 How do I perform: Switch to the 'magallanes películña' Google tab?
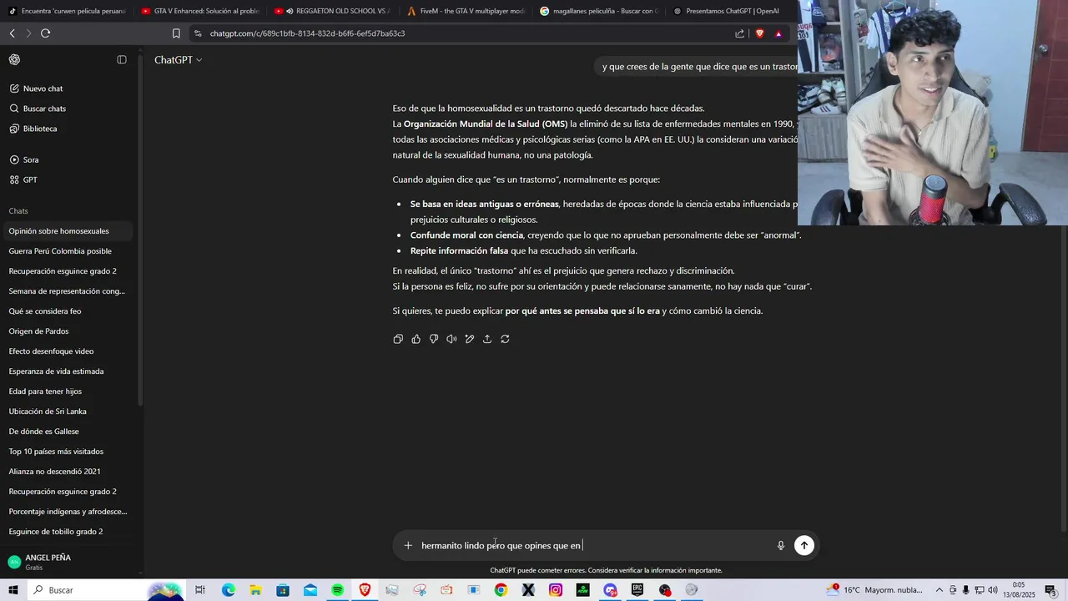(598, 11)
